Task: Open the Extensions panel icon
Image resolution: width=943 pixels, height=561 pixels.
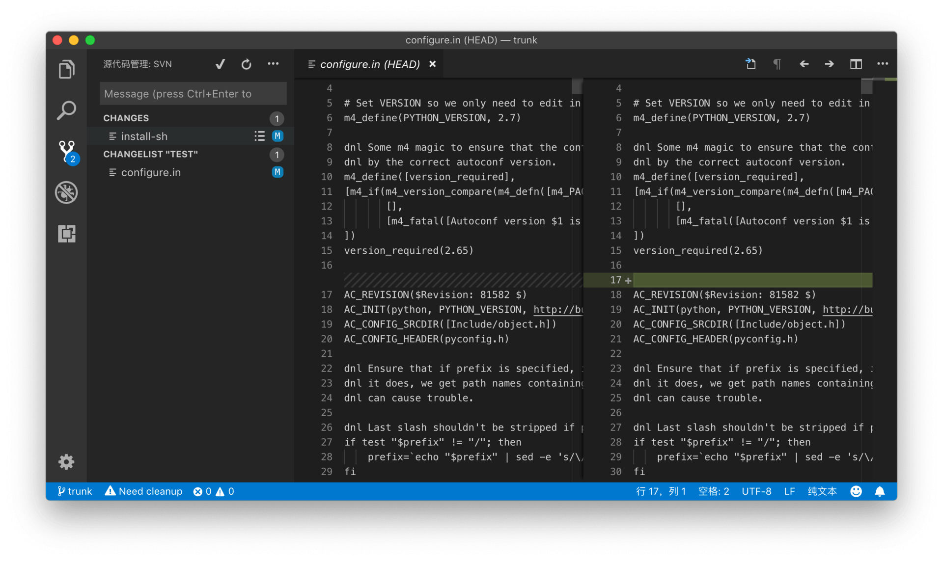Action: coord(67,234)
